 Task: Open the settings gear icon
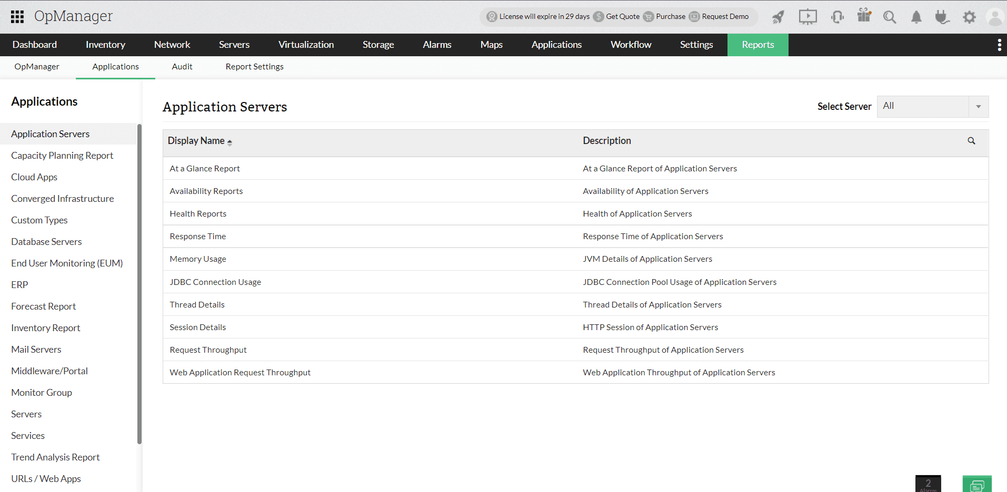pyautogui.click(x=970, y=17)
